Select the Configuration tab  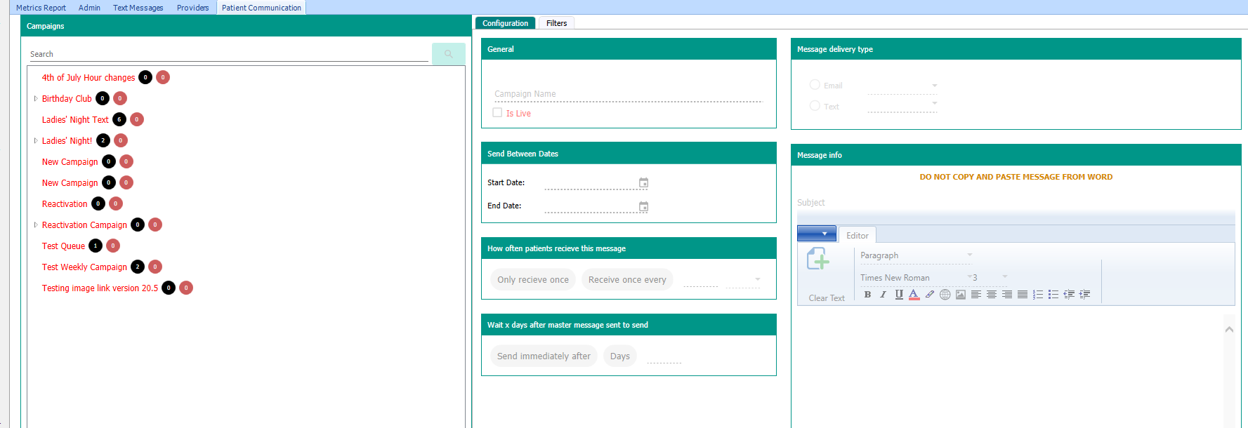click(506, 23)
